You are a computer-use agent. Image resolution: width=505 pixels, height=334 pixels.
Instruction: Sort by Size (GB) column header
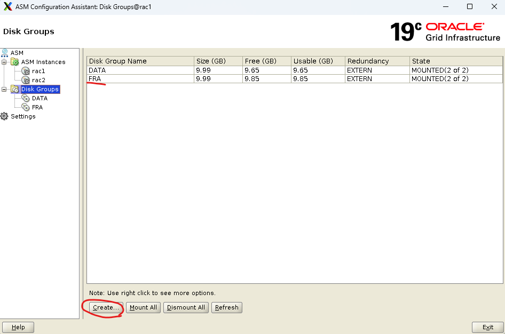tap(218, 61)
